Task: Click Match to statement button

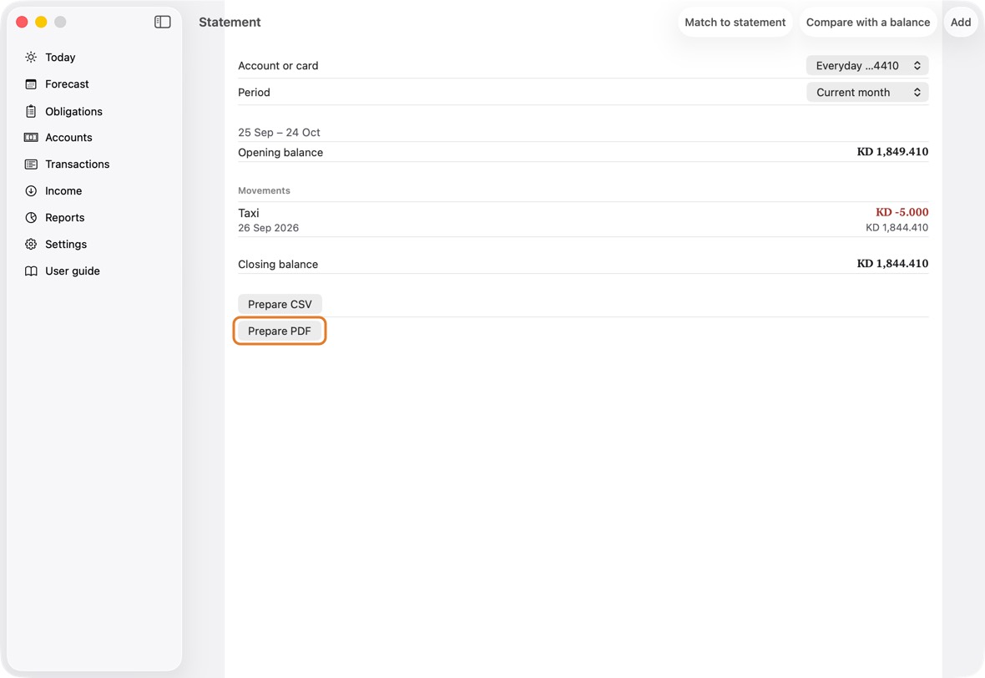Action: click(x=735, y=22)
